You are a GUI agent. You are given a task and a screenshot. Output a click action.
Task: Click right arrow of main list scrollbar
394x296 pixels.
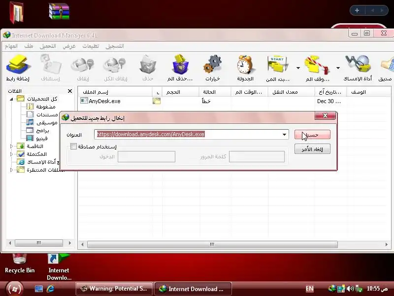tap(387, 244)
